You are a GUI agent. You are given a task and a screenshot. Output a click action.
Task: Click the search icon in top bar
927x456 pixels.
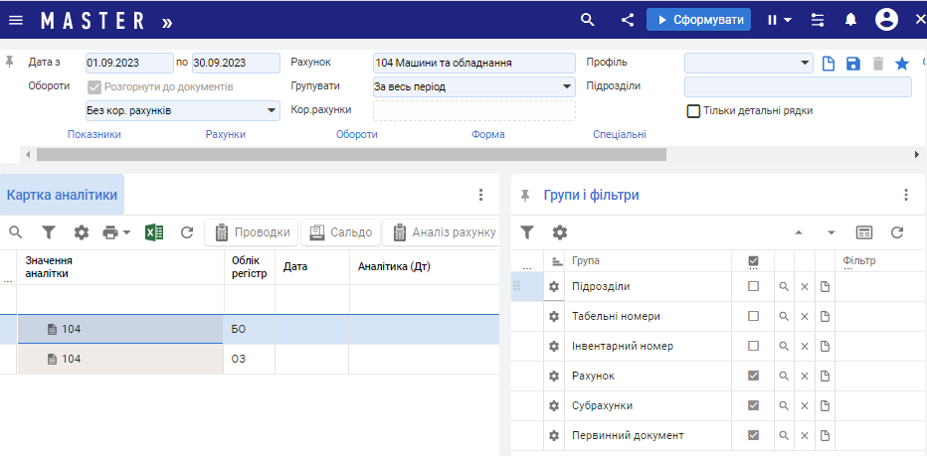(x=588, y=20)
